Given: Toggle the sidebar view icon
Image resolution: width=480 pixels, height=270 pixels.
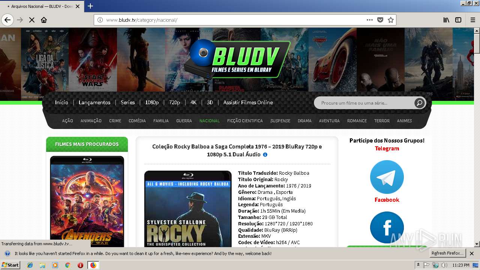Looking at the screenshot, I should coord(458,20).
